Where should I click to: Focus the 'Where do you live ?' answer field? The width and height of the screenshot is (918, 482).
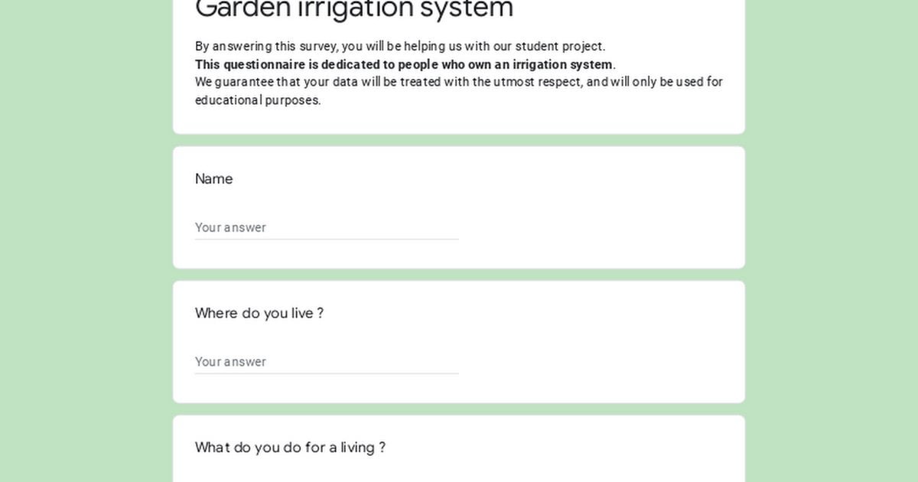(327, 362)
